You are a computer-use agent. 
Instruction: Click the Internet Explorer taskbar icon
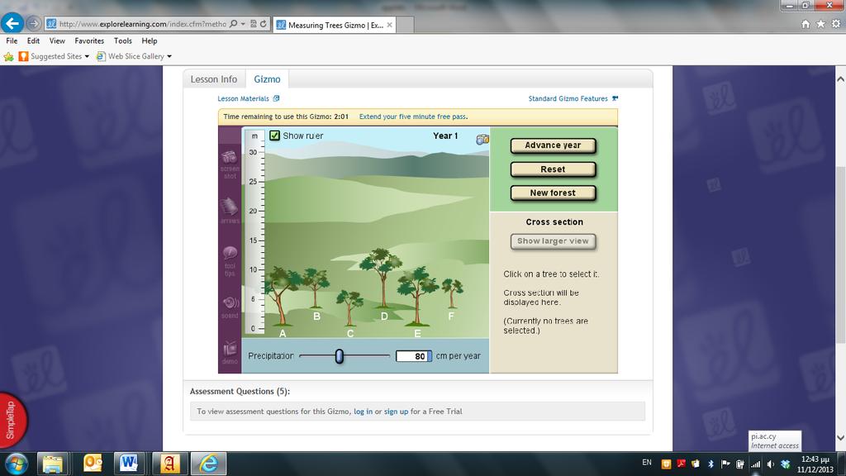pyautogui.click(x=208, y=464)
